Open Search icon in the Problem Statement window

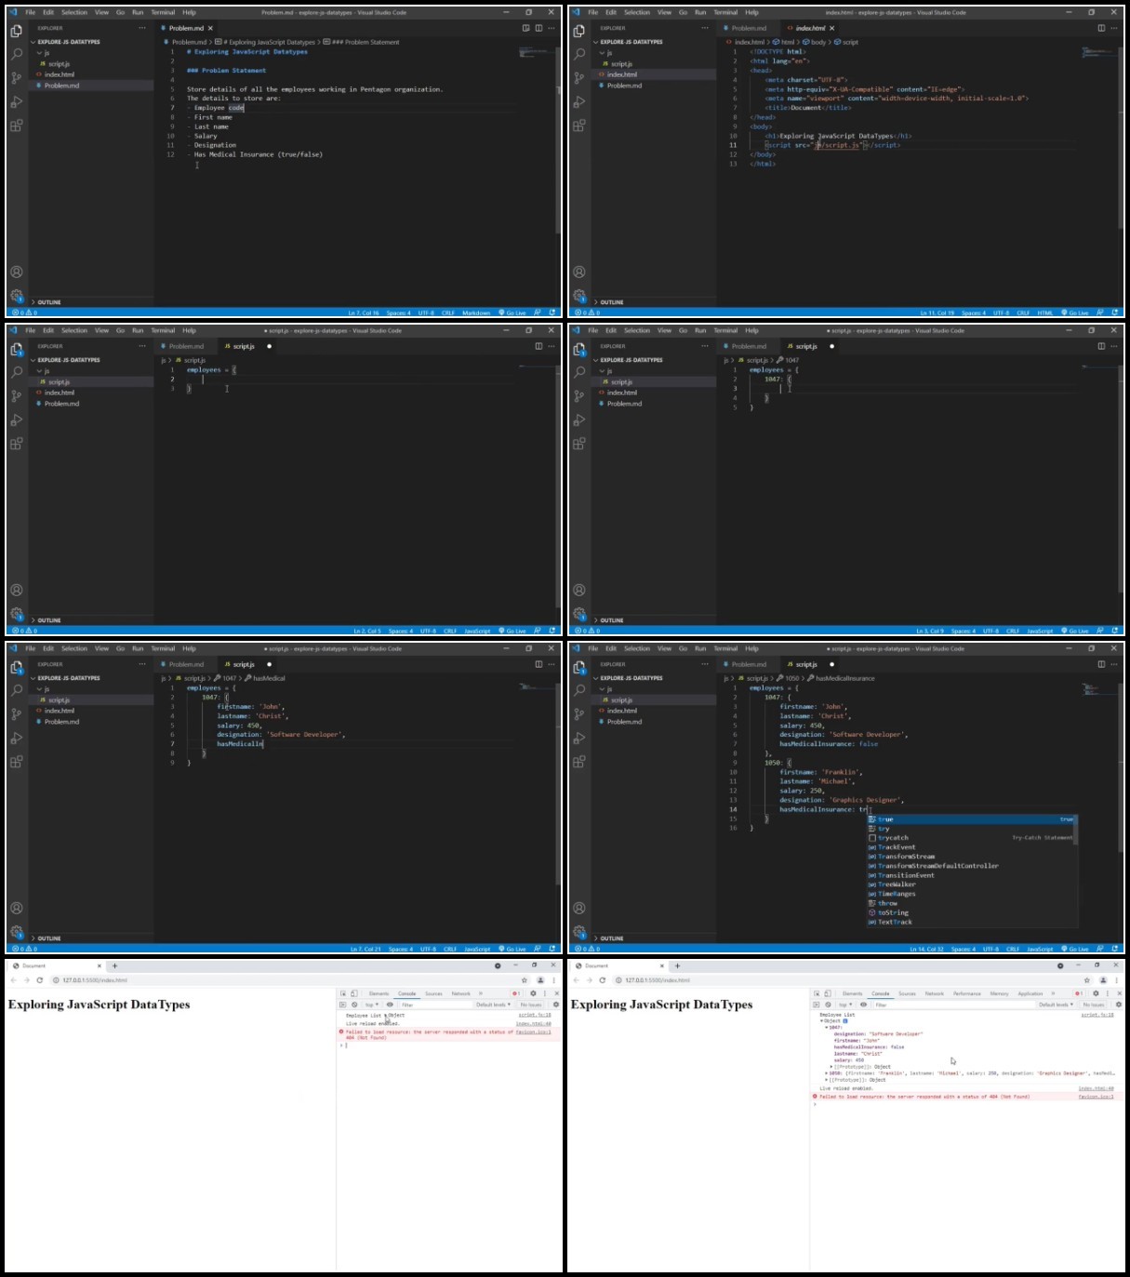click(x=17, y=54)
